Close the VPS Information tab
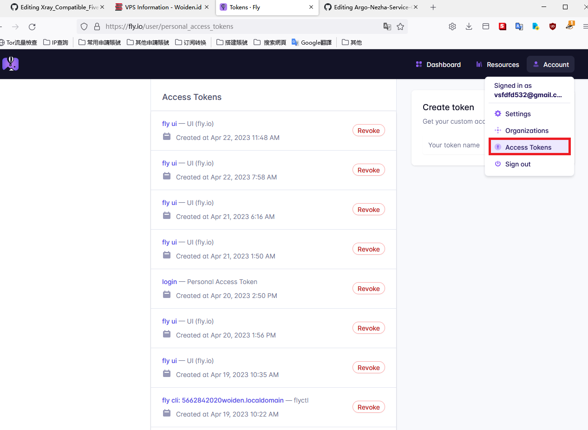Viewport: 588px width, 430px height. [x=208, y=7]
